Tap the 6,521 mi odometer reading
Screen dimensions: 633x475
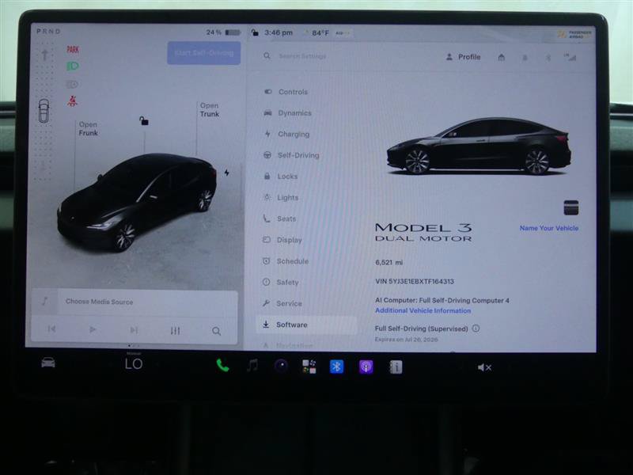click(389, 262)
